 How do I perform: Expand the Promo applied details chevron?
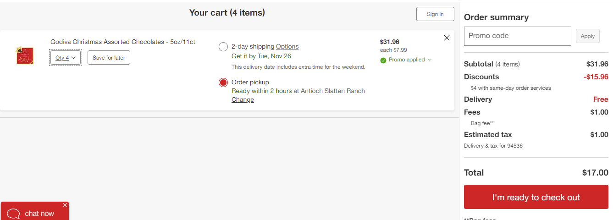click(429, 60)
